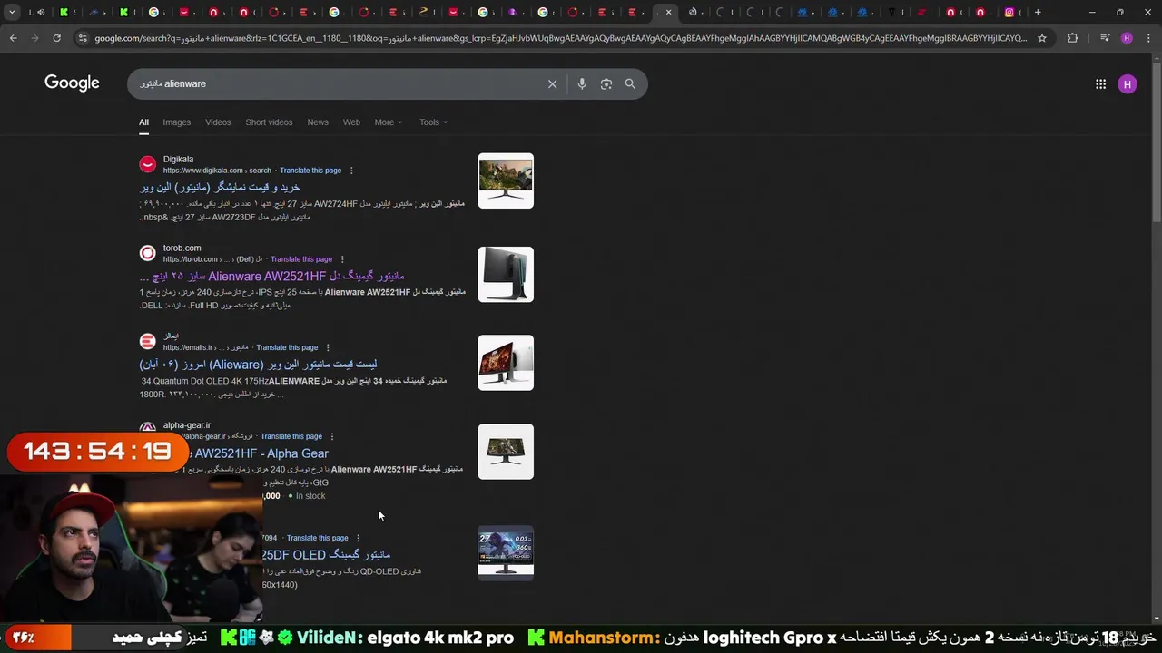The height and width of the screenshot is (653, 1162).
Task: Open Search by image camera icon
Action: 606,83
